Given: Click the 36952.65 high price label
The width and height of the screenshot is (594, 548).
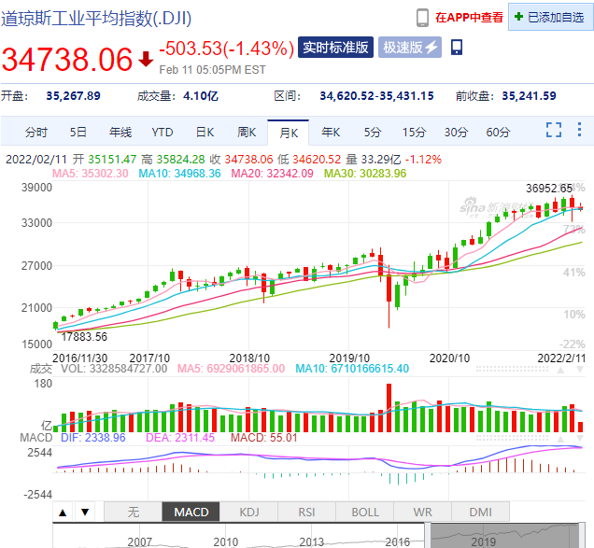Looking at the screenshot, I should [x=549, y=189].
